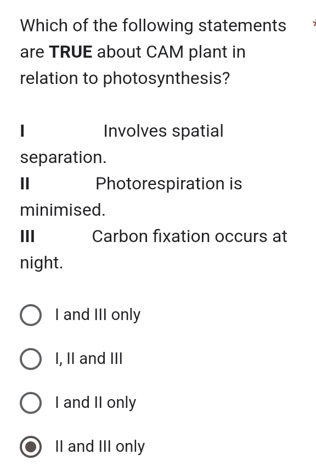Click the empty circle beside "I and III only"
The height and width of the screenshot is (471, 316).
(31, 315)
